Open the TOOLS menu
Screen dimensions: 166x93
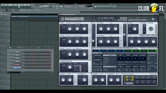[x=25, y=5]
